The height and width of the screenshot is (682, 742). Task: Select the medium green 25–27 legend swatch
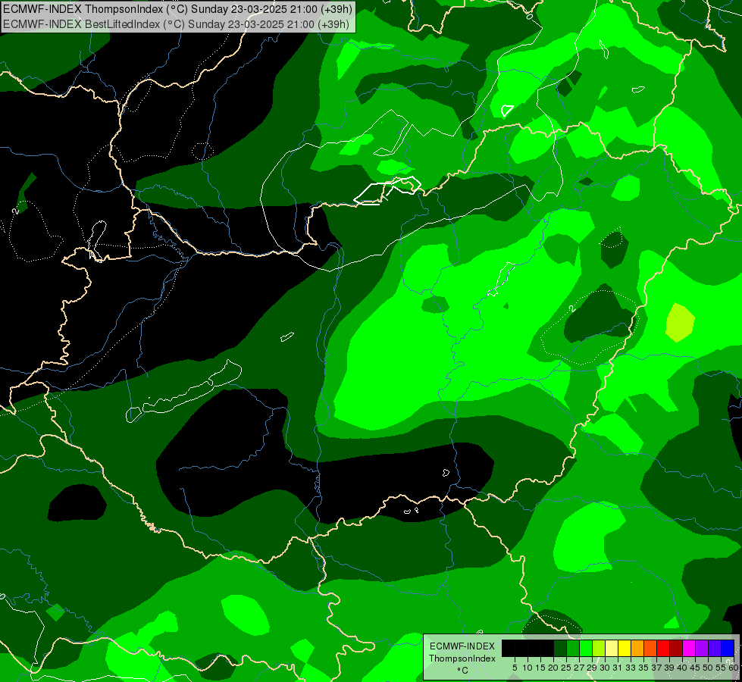tap(572, 649)
